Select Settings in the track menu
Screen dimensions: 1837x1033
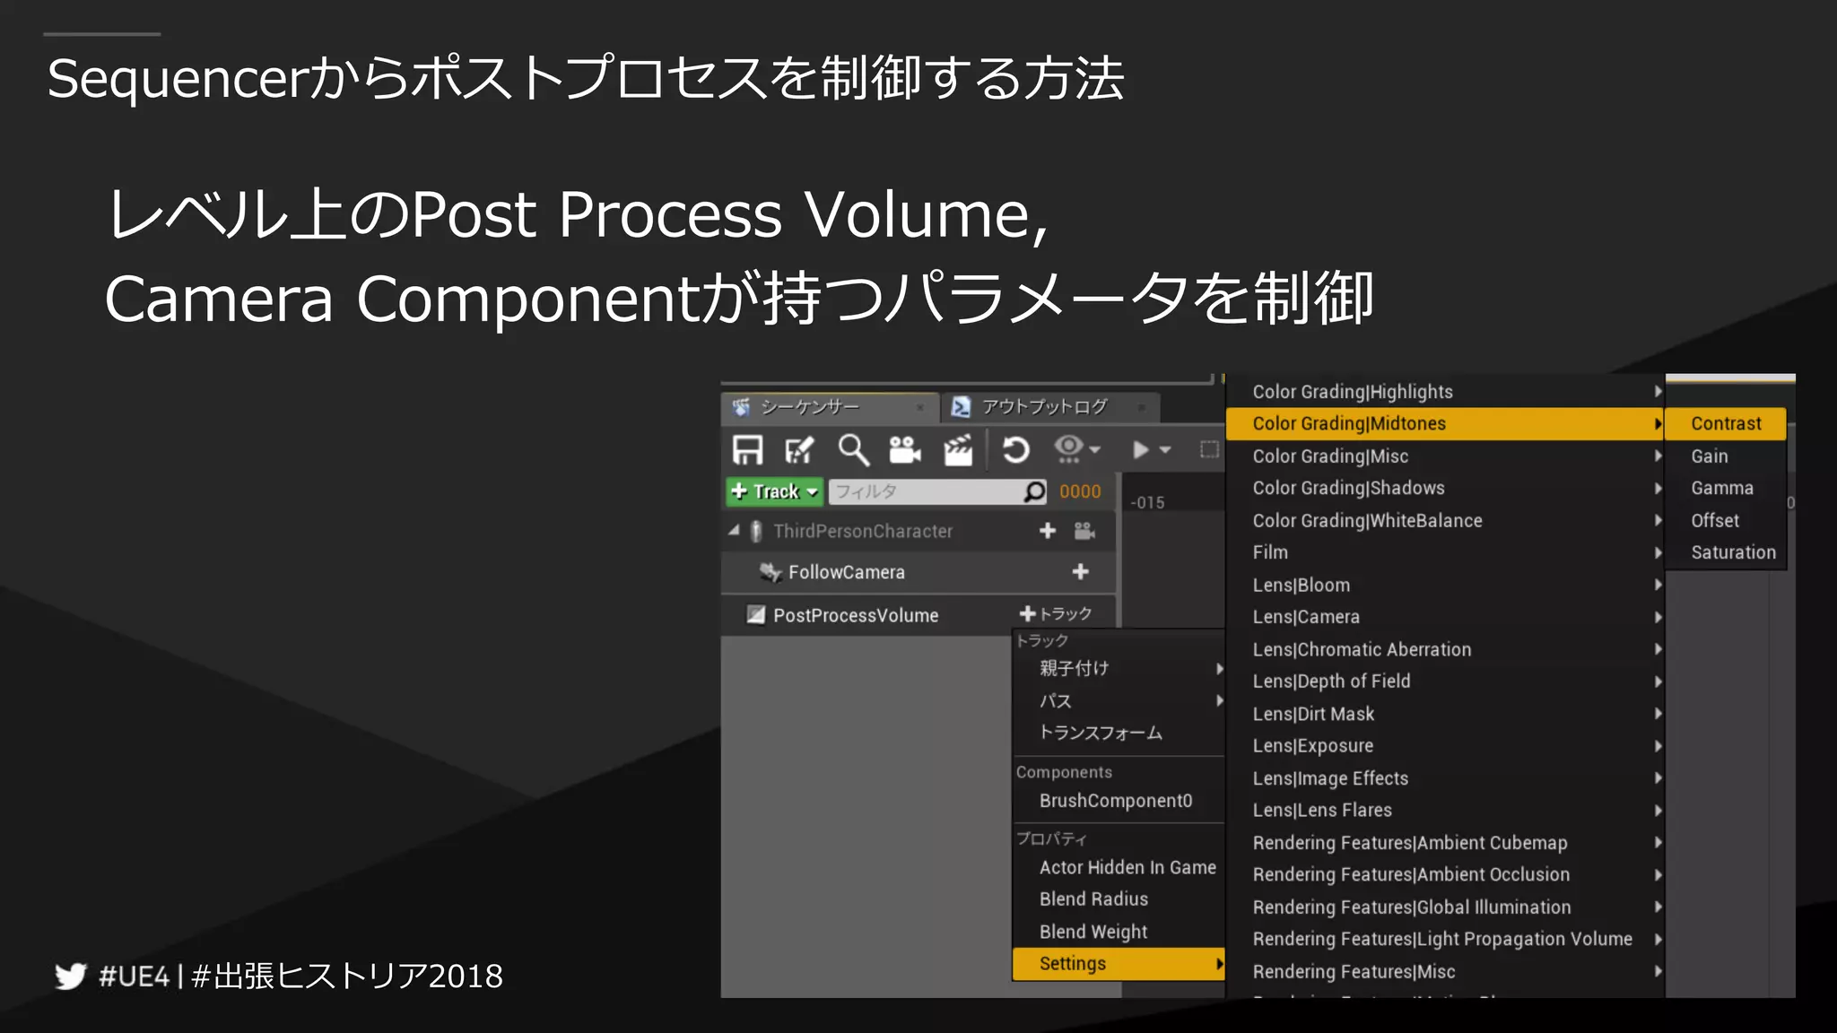click(x=1073, y=964)
